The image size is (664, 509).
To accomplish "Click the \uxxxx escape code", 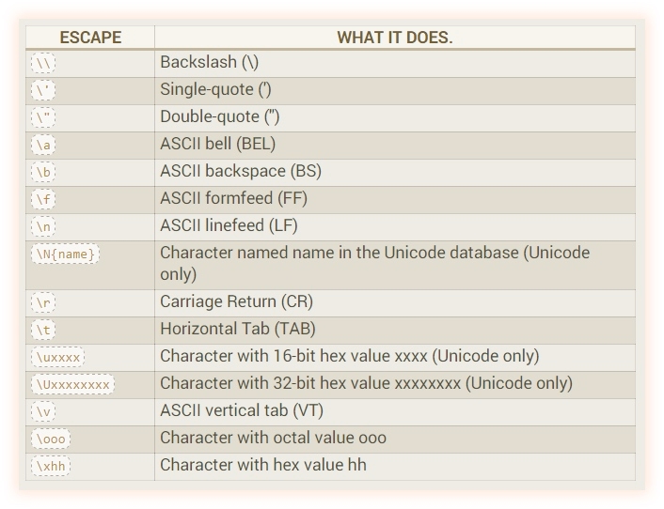I will pos(58,357).
